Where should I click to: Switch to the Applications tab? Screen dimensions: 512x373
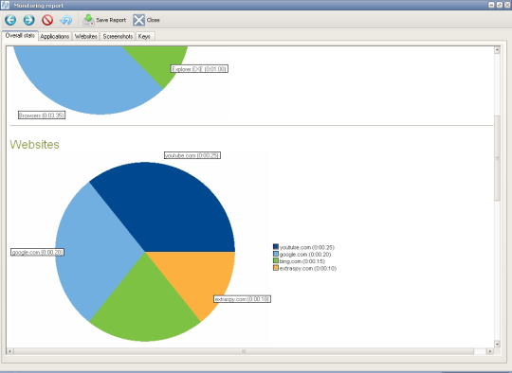coord(55,36)
